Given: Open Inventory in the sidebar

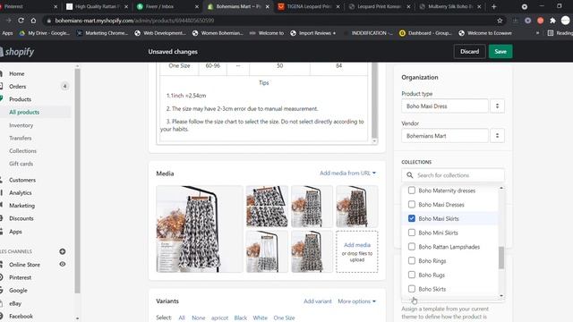Looking at the screenshot, I should 21,125.
